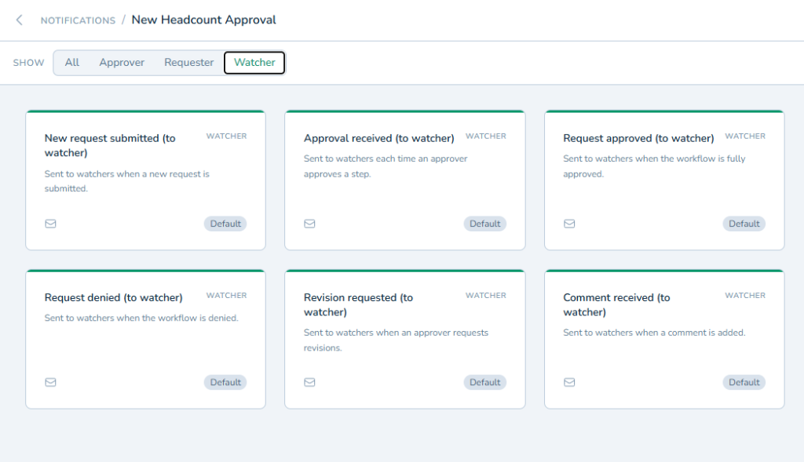Click email icon on Approval received card
This screenshot has width=804, height=462.
tap(309, 224)
